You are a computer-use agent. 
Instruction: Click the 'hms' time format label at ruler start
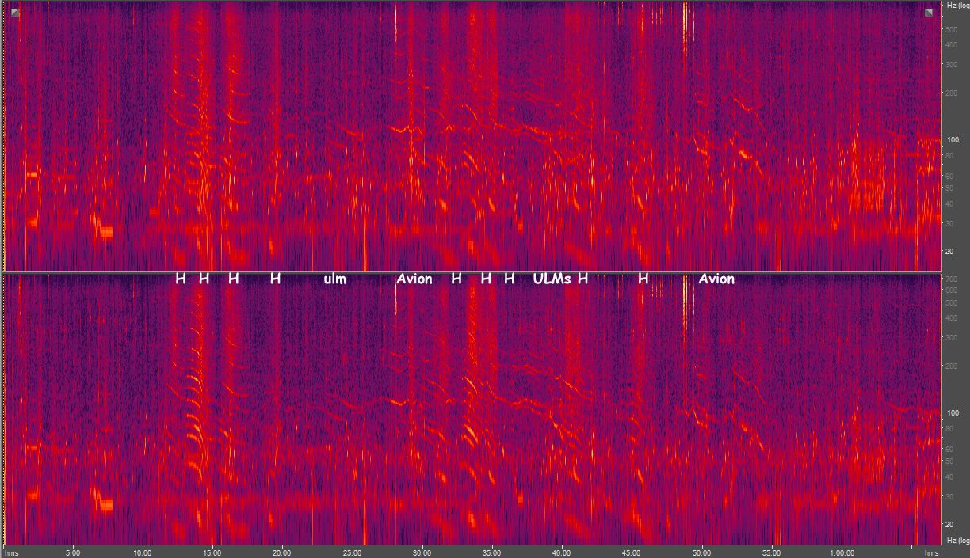pos(11,552)
